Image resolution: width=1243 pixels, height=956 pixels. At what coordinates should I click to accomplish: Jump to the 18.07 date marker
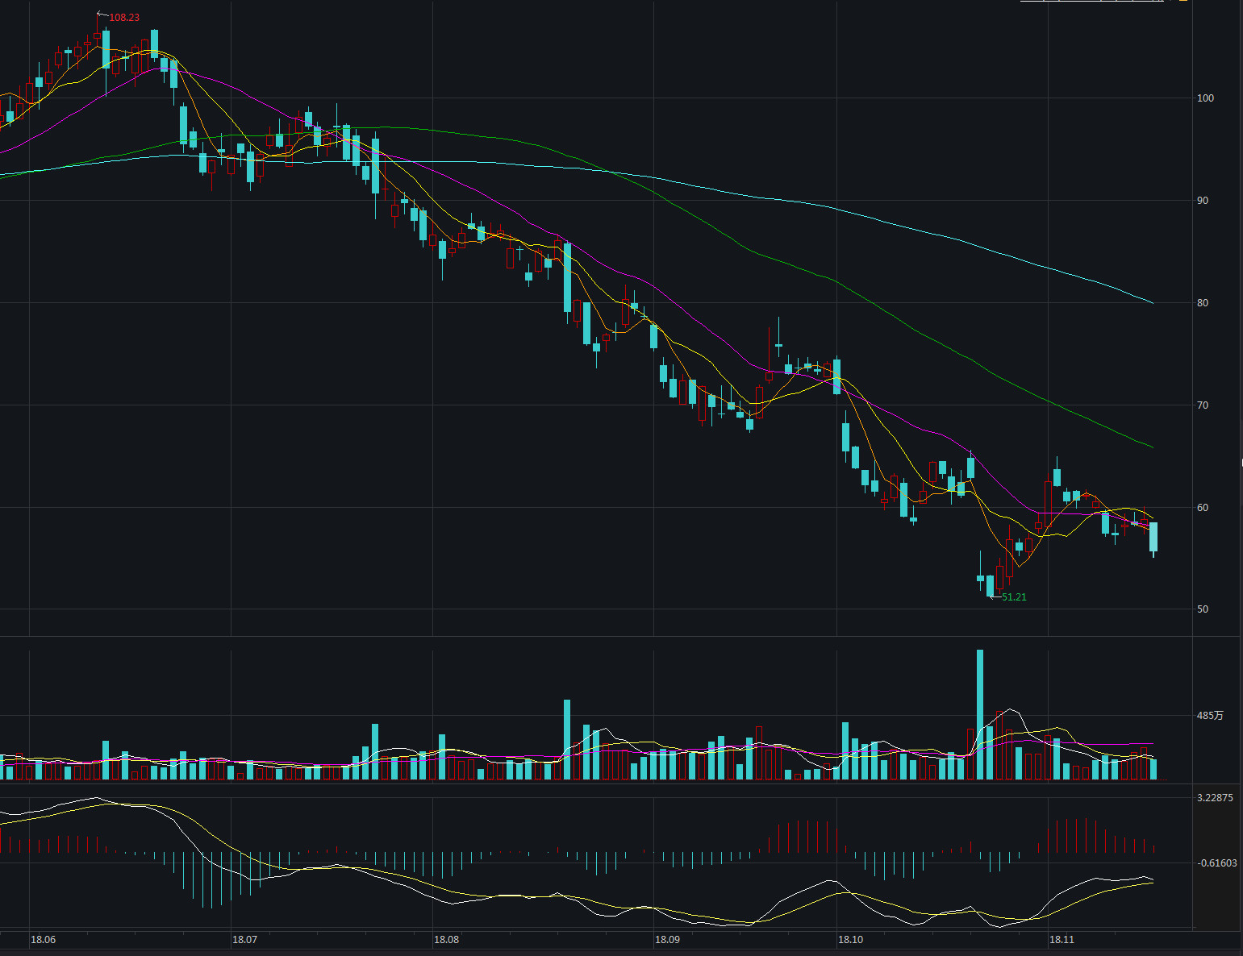click(244, 940)
